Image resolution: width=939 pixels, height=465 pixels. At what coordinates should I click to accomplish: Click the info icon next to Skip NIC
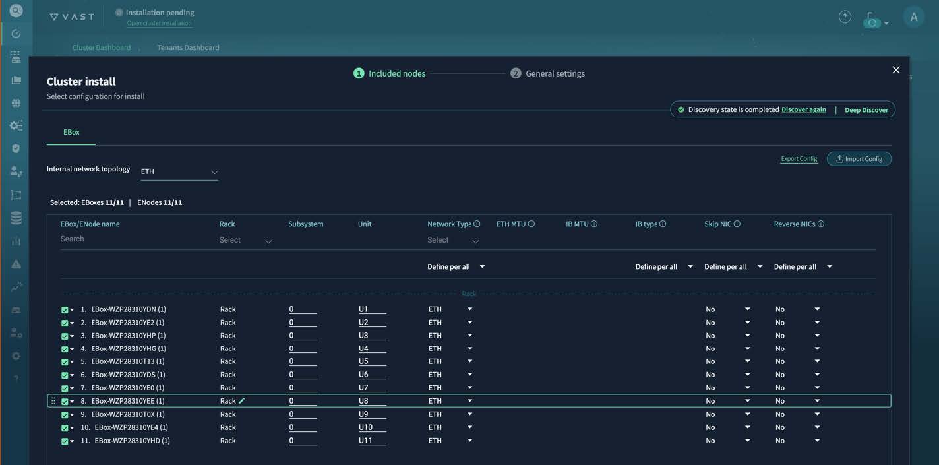click(x=737, y=224)
